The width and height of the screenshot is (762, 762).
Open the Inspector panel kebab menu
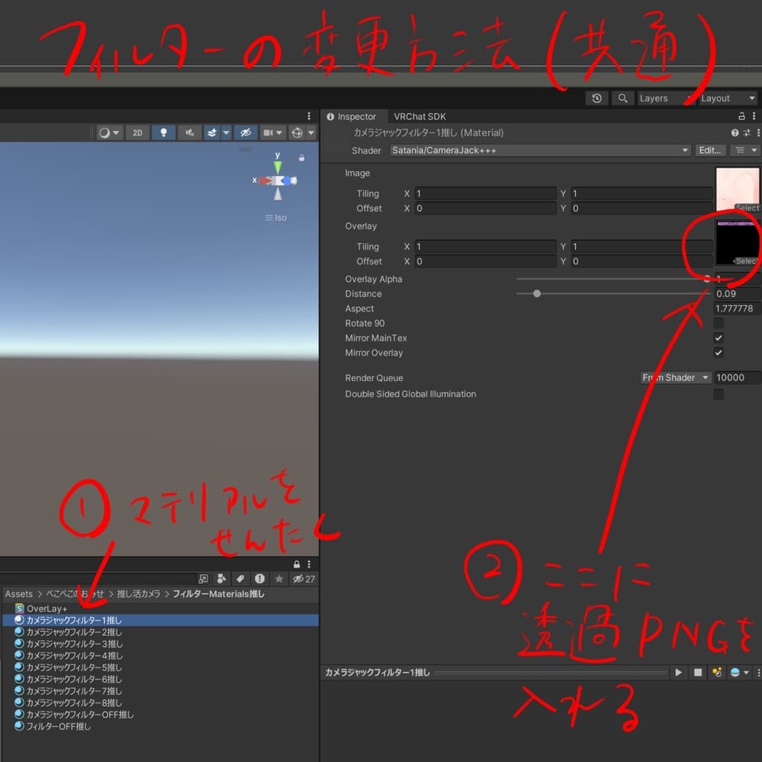click(x=754, y=116)
